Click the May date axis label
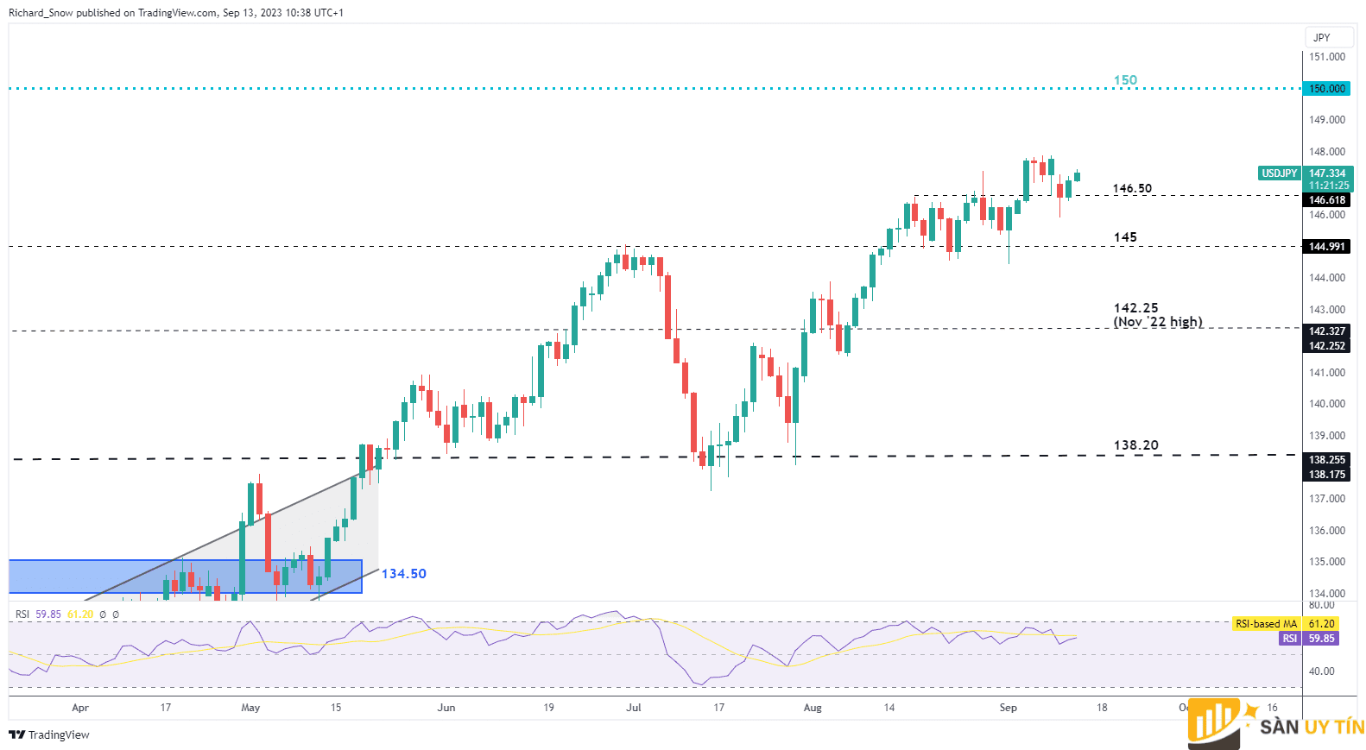The image size is (1366, 750). (x=250, y=708)
